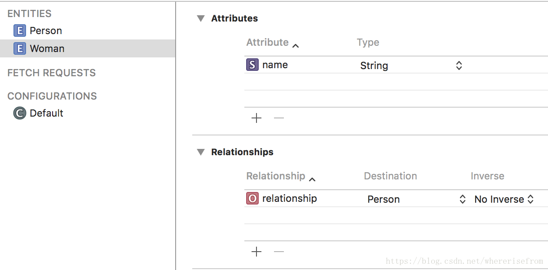This screenshot has width=548, height=270.
Task: Click the Woman entity E icon
Action: click(x=20, y=48)
